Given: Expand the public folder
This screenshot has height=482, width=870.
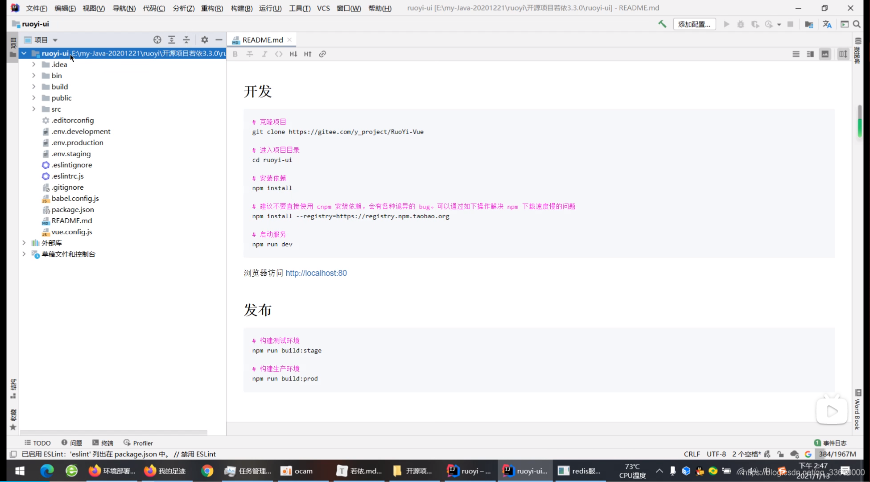Looking at the screenshot, I should [x=34, y=98].
